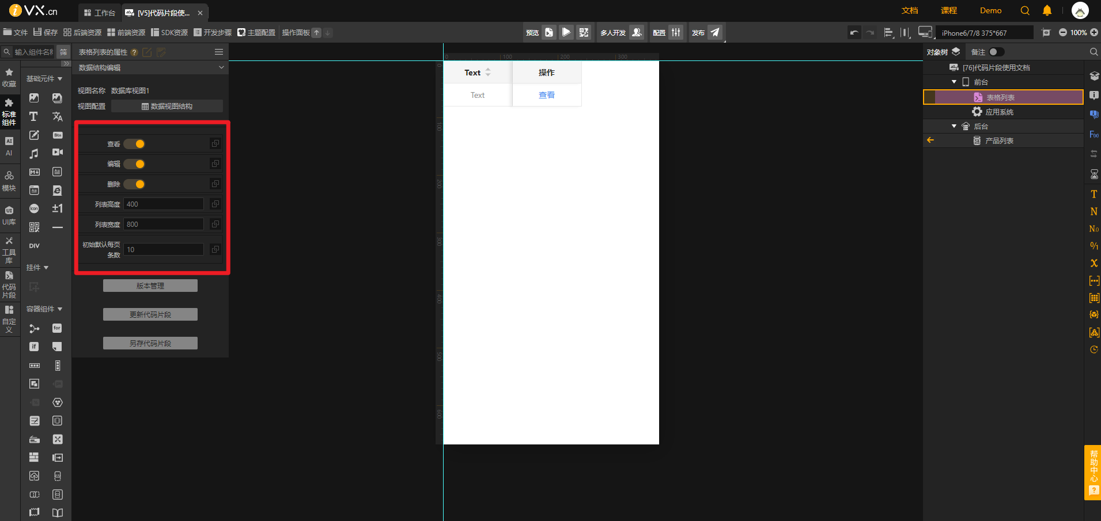The height and width of the screenshot is (521, 1101).
Task: Click the publish paper-plane icon
Action: [x=715, y=32]
